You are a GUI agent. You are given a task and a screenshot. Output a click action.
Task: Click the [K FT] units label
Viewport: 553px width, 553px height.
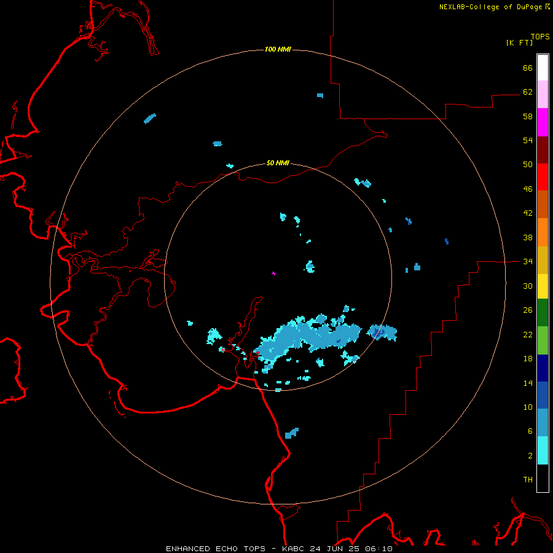click(x=519, y=42)
